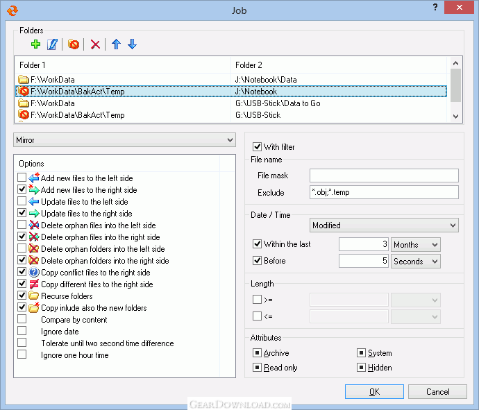Open the Seconds unit dropdown
This screenshot has width=479, height=410.
pos(415,262)
